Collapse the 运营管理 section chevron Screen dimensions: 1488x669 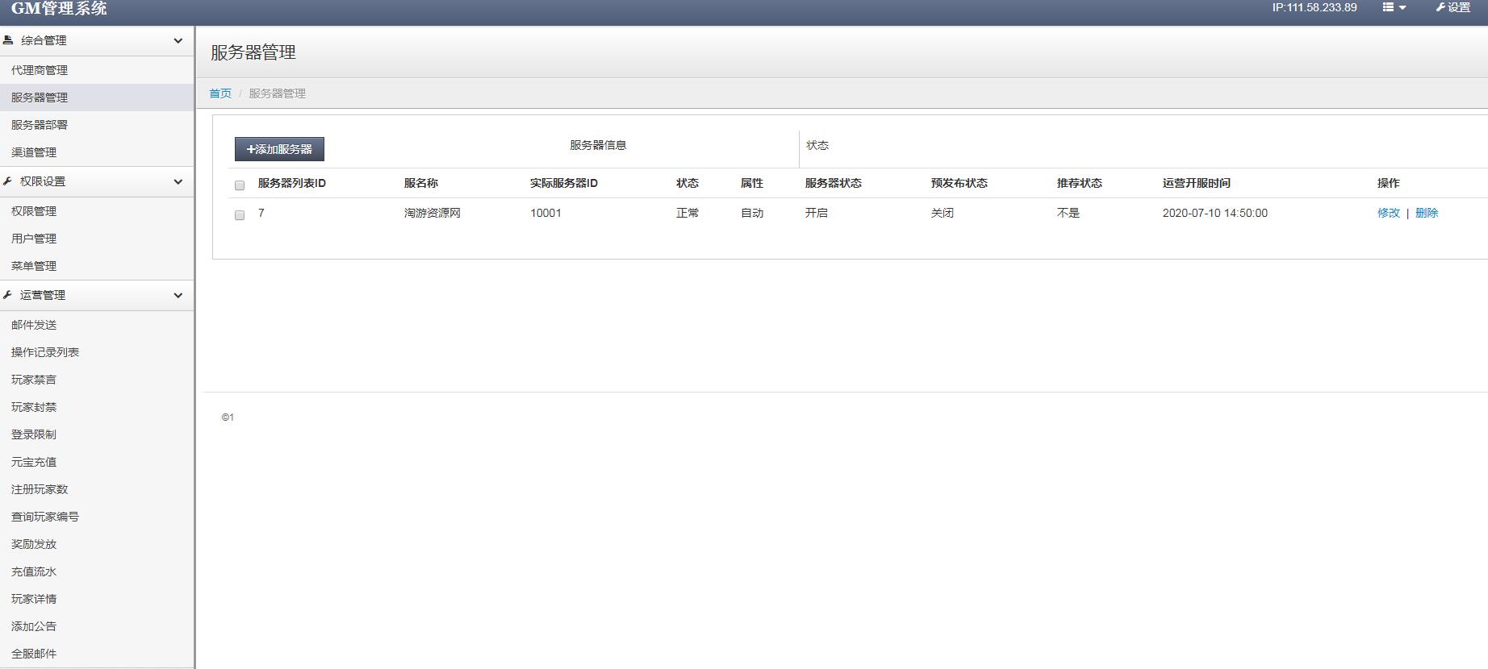point(178,296)
